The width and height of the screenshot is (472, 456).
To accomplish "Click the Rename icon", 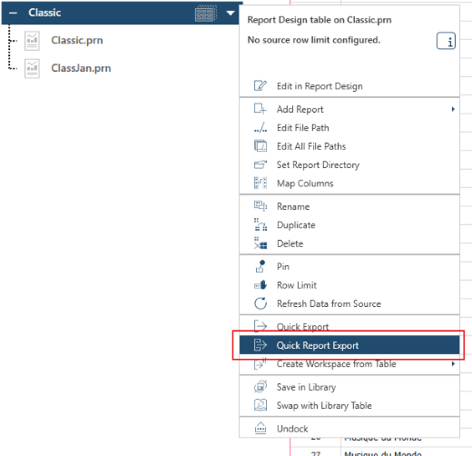I will coord(261,206).
